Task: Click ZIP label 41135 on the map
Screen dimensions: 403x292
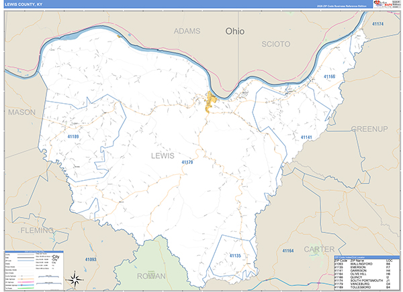Action: [x=235, y=256]
